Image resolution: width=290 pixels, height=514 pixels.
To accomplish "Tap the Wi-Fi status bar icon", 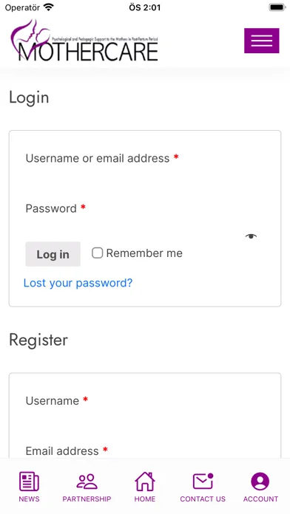I will point(48,7).
